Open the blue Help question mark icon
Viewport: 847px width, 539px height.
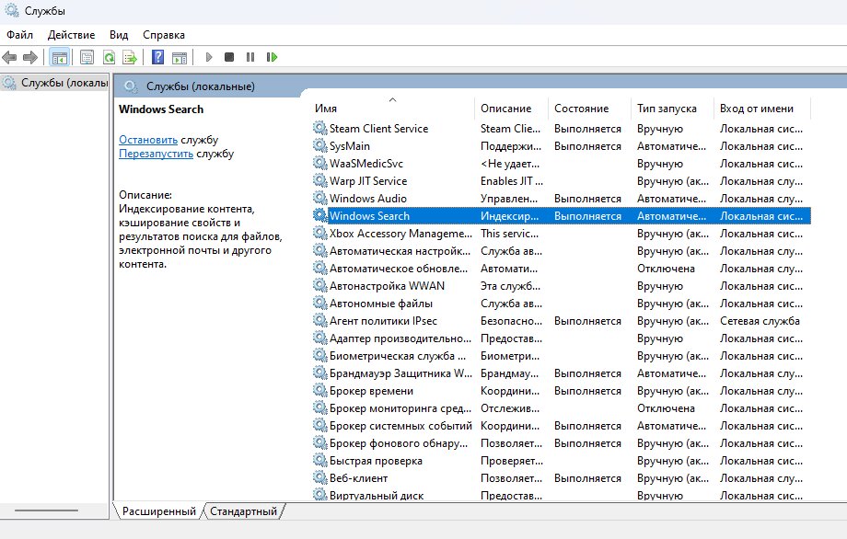coord(157,57)
